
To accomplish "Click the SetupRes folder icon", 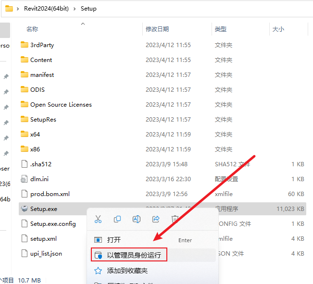I will point(25,119).
